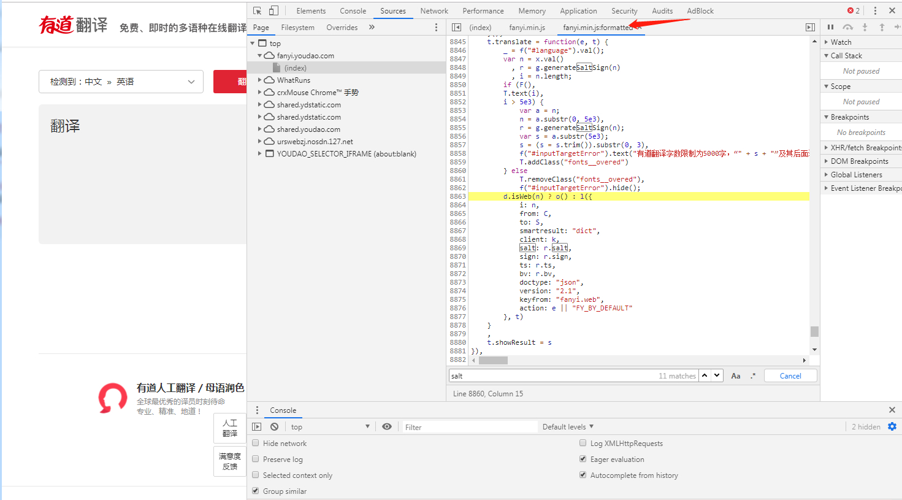The image size is (902, 500).
Task: Collapse the top frame tree node
Action: coord(253,44)
